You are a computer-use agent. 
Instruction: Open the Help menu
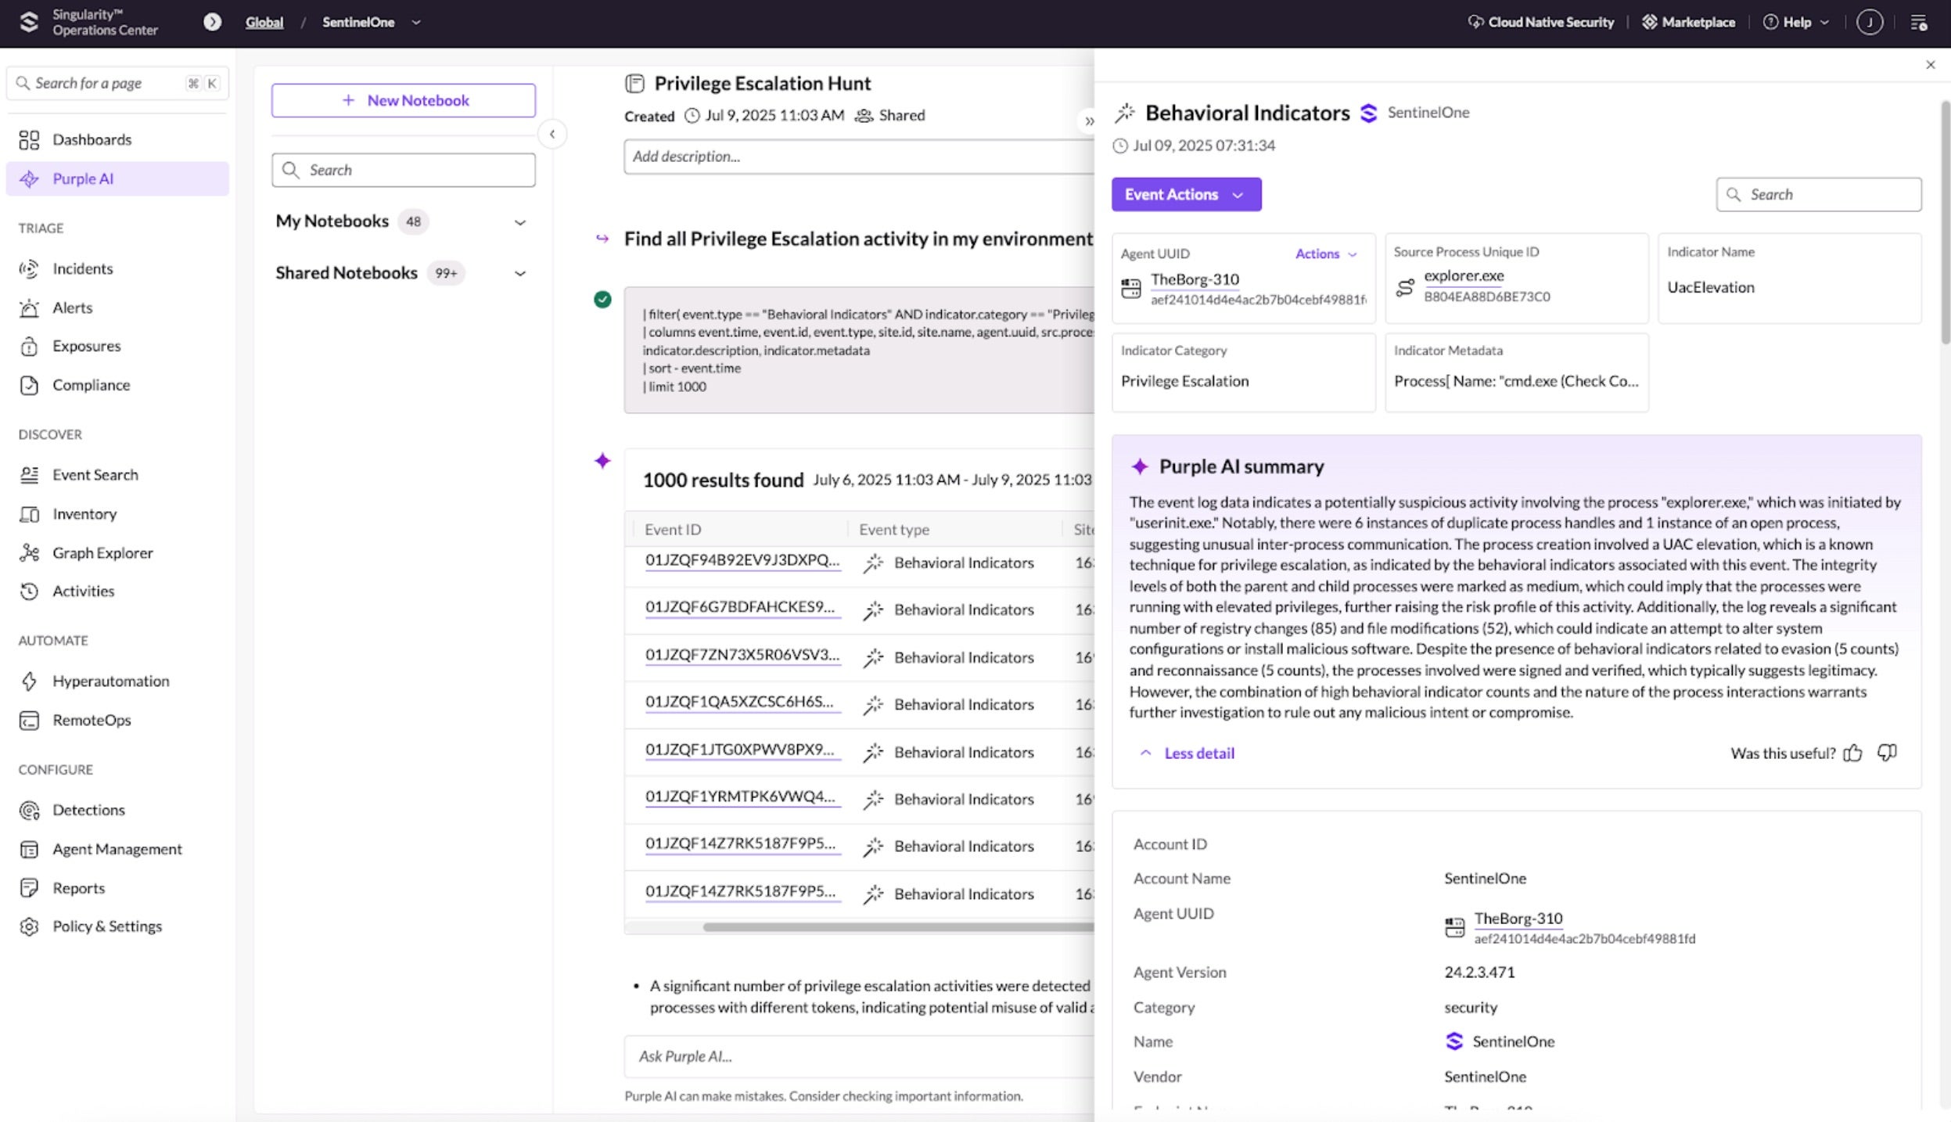[x=1796, y=22]
